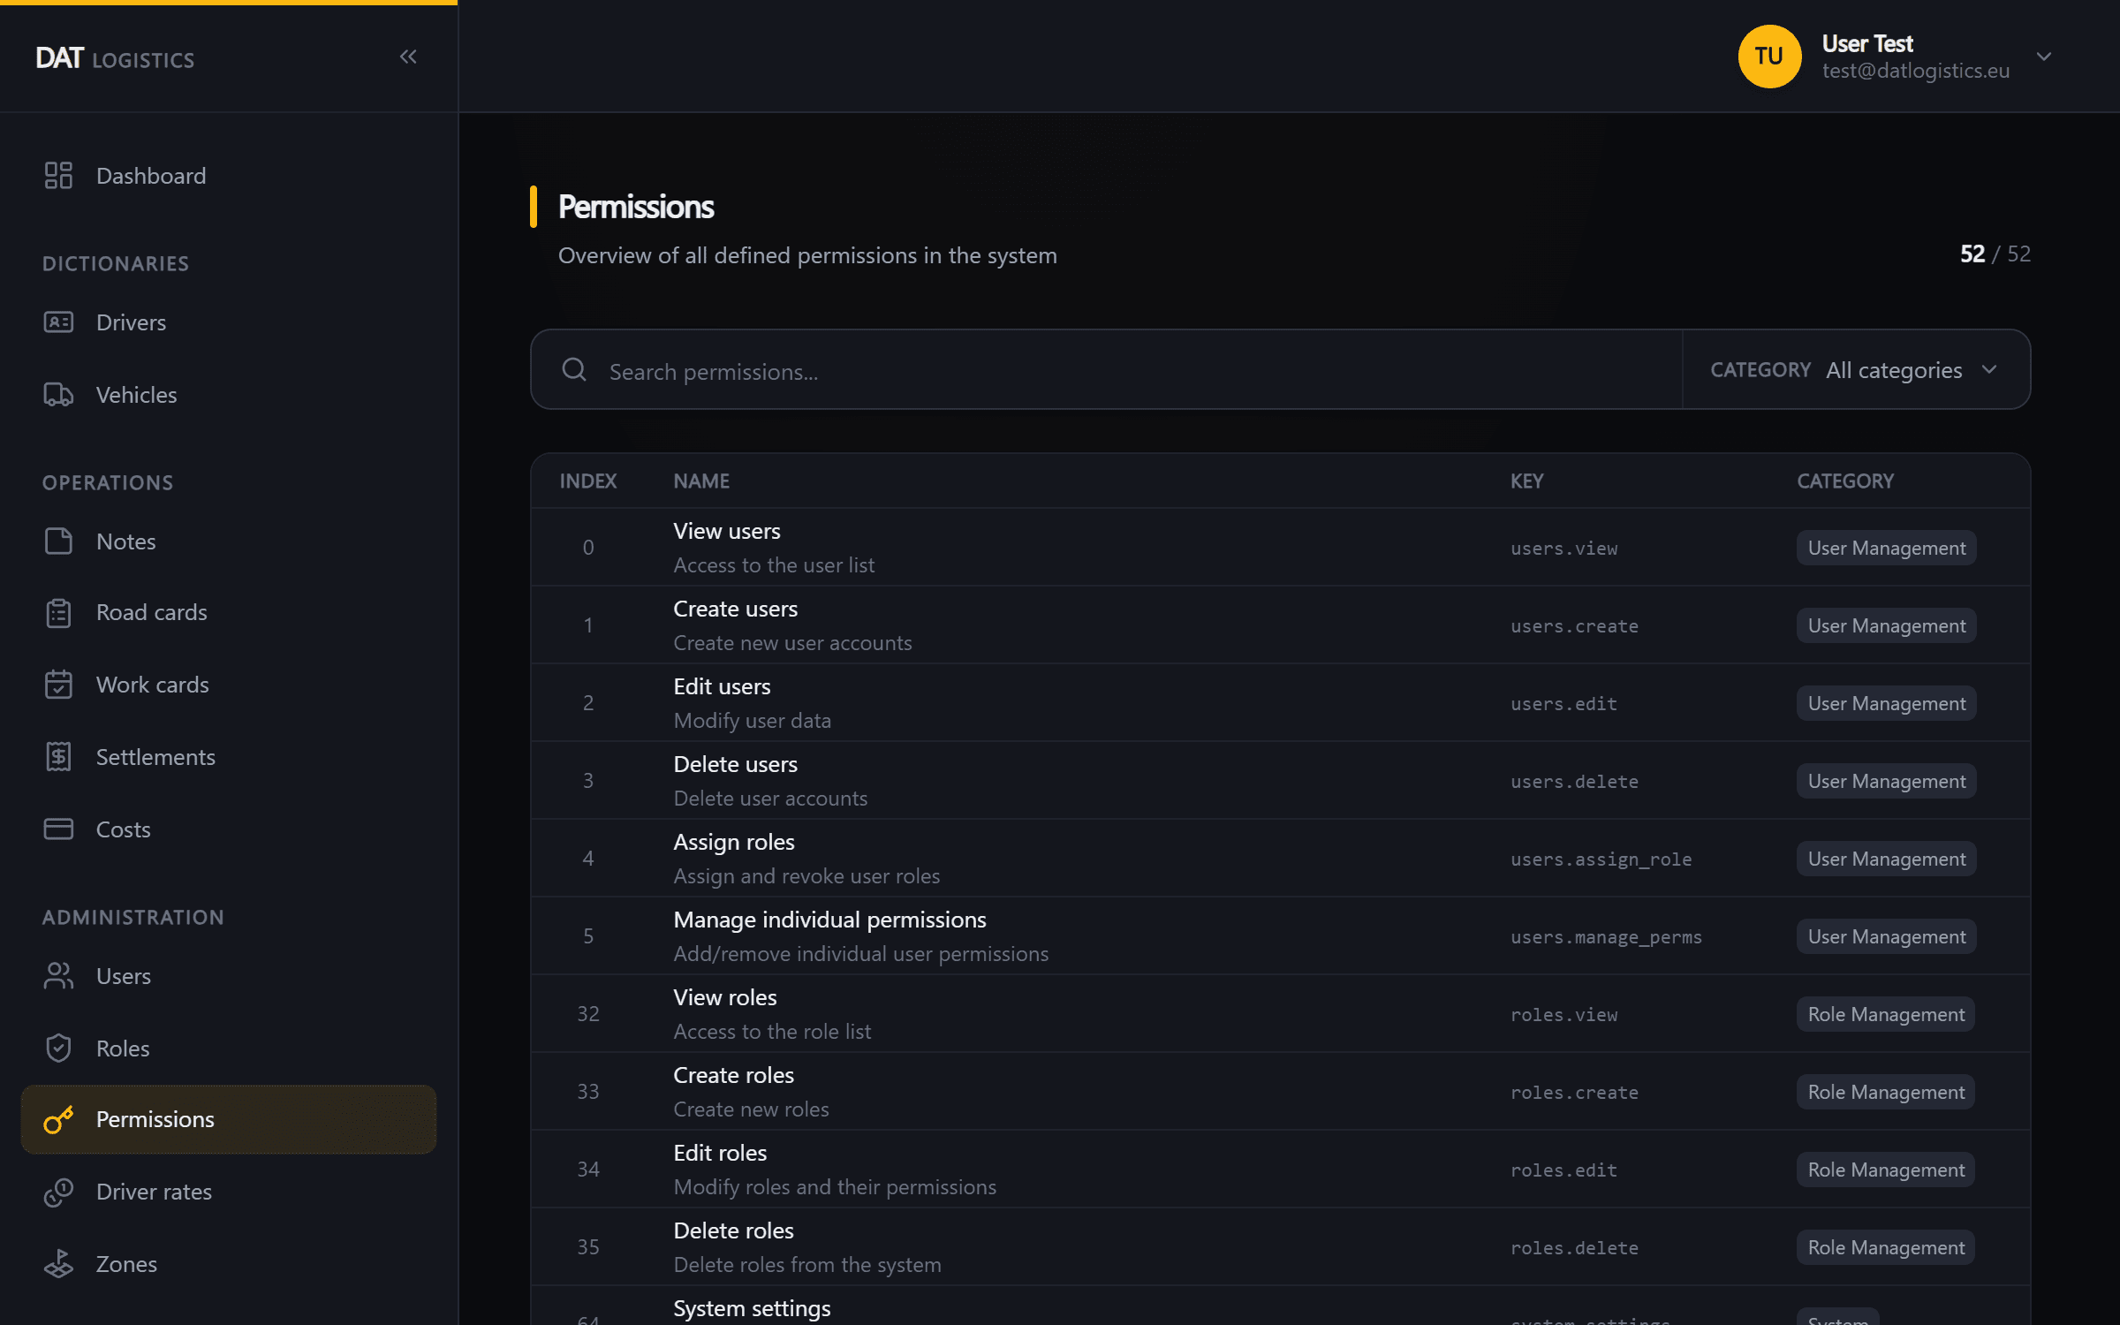Click the Zones map pin icon
The image size is (2120, 1325).
point(58,1264)
